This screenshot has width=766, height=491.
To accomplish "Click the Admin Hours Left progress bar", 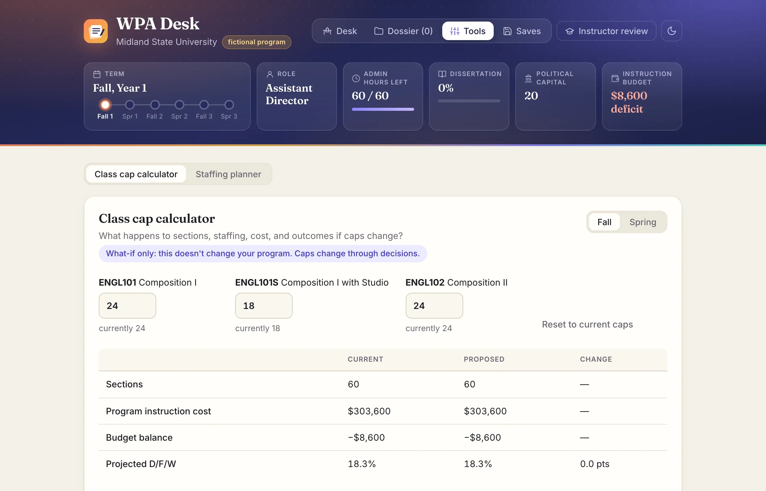I will pos(383,109).
